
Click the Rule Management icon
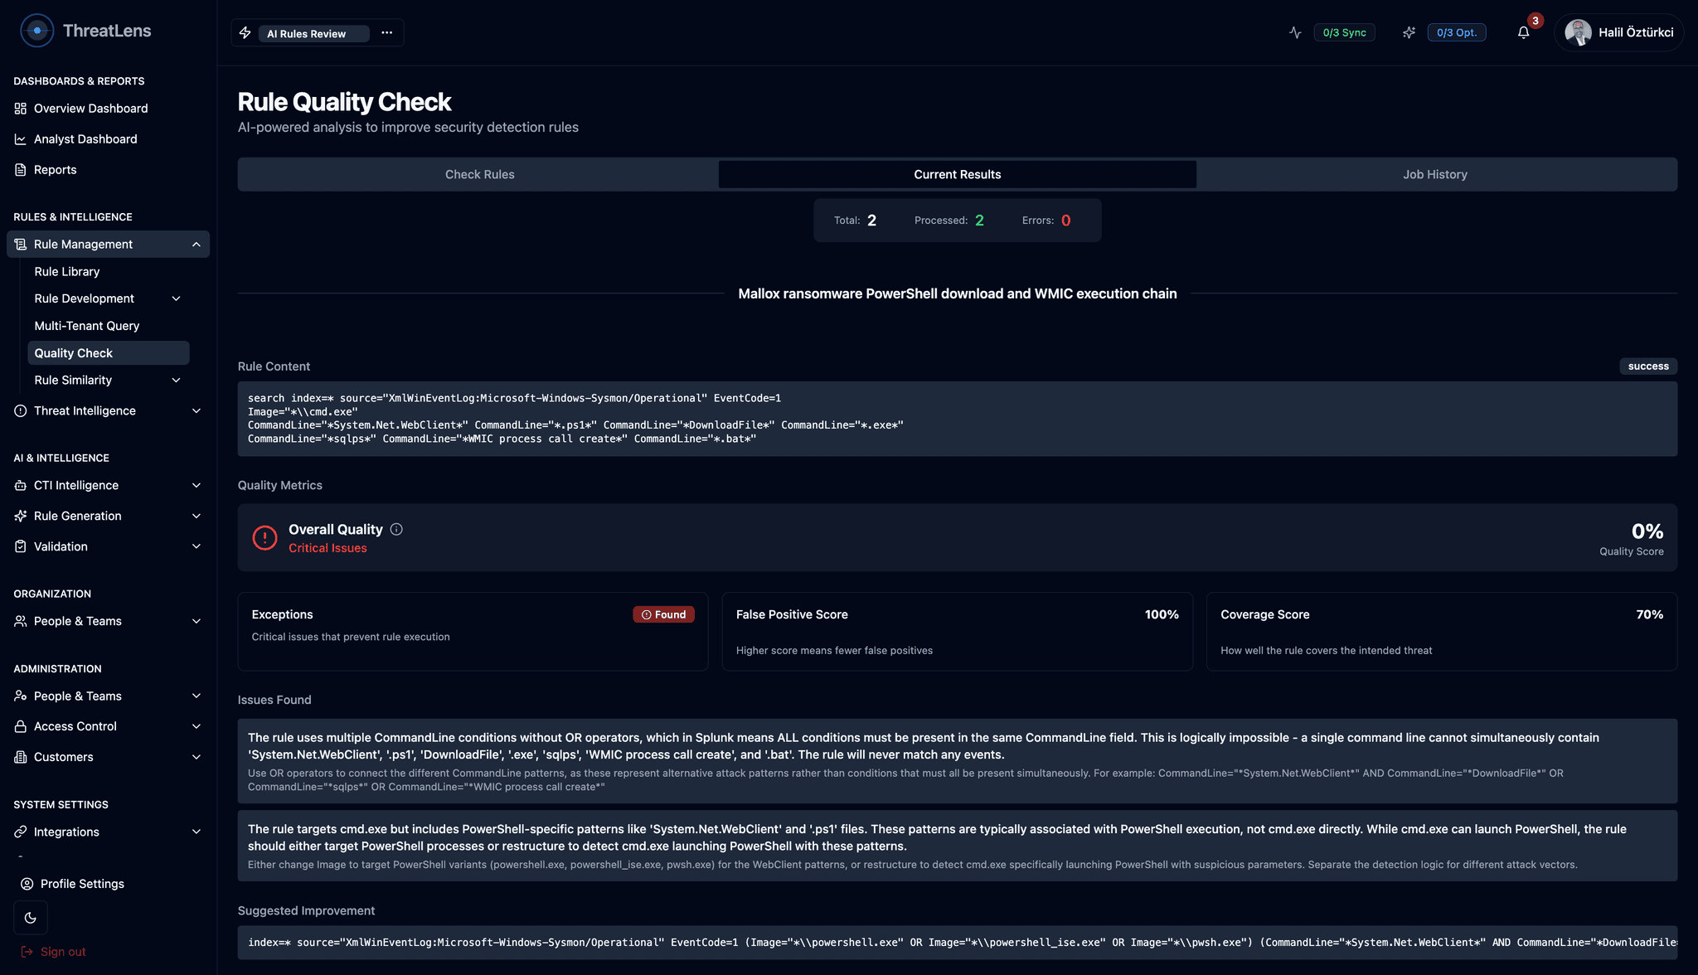coord(21,245)
